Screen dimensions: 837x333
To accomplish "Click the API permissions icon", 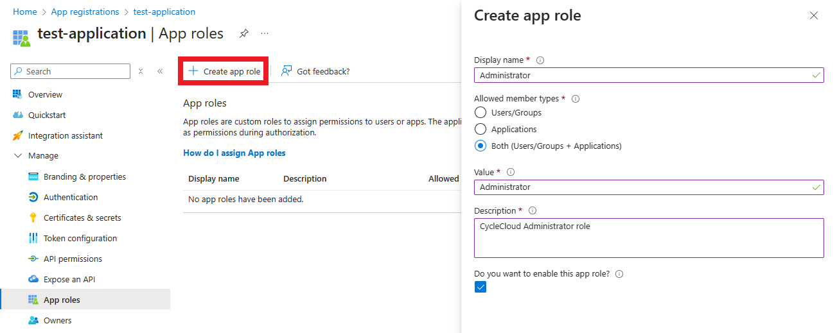I will pyautogui.click(x=33, y=259).
